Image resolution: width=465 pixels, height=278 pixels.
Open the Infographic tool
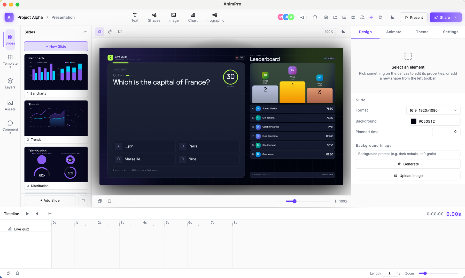pos(215,17)
